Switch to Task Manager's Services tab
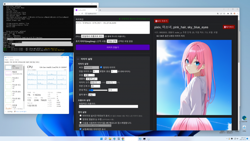 click(x=37, y=62)
